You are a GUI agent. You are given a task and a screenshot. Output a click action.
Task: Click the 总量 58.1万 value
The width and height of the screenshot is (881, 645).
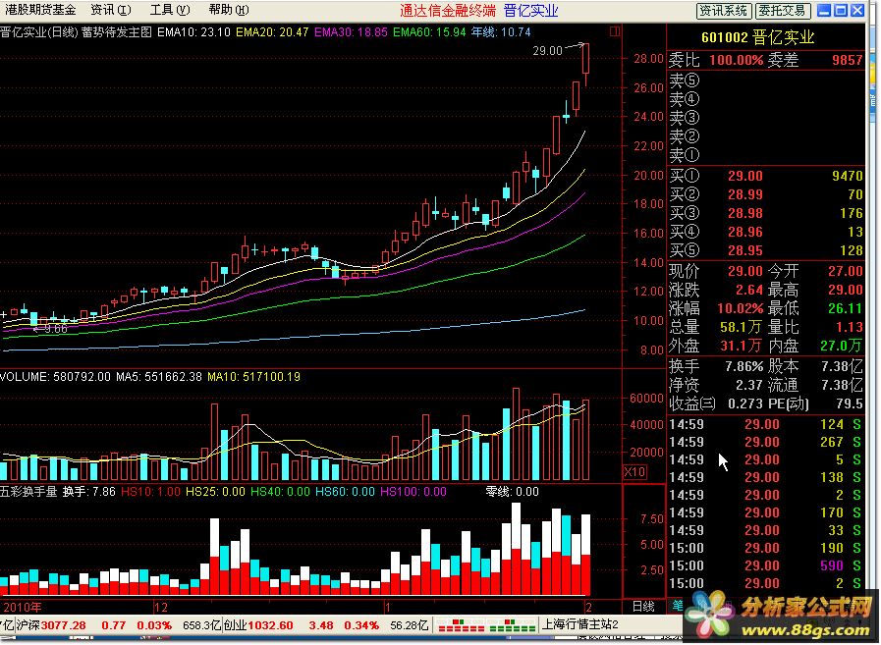(x=742, y=327)
